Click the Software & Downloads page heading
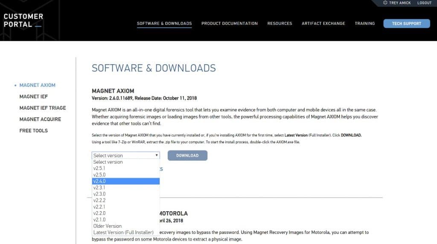 [x=154, y=68]
